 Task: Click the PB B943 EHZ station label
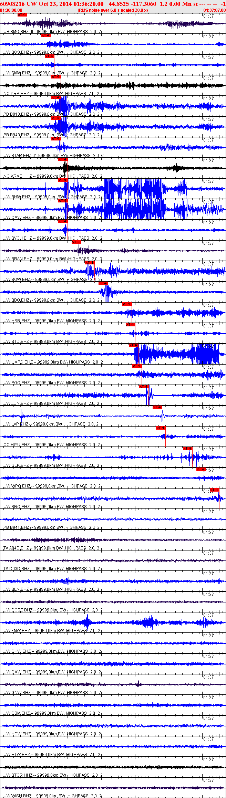click(52, 135)
